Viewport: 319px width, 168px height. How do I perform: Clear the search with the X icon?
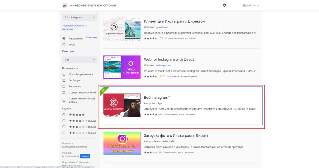pyautogui.click(x=94, y=17)
